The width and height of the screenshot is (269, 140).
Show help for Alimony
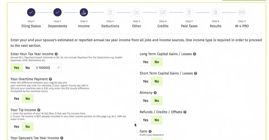tap(155, 93)
